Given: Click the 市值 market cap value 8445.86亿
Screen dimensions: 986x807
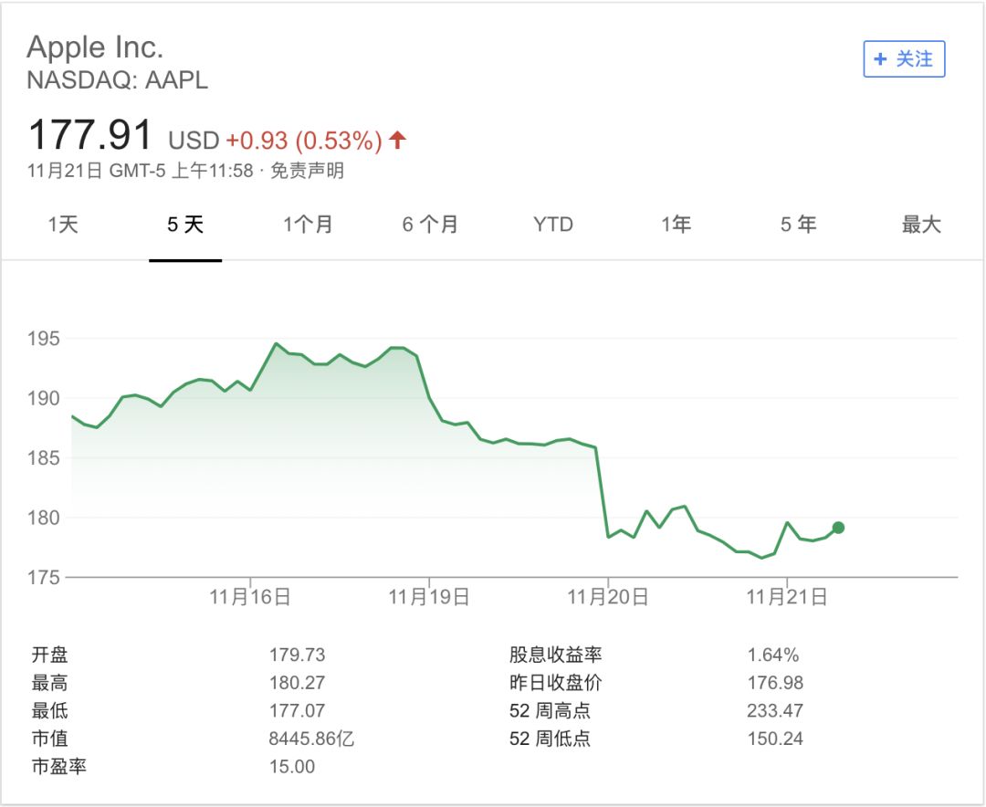Looking at the screenshot, I should 311,739.
